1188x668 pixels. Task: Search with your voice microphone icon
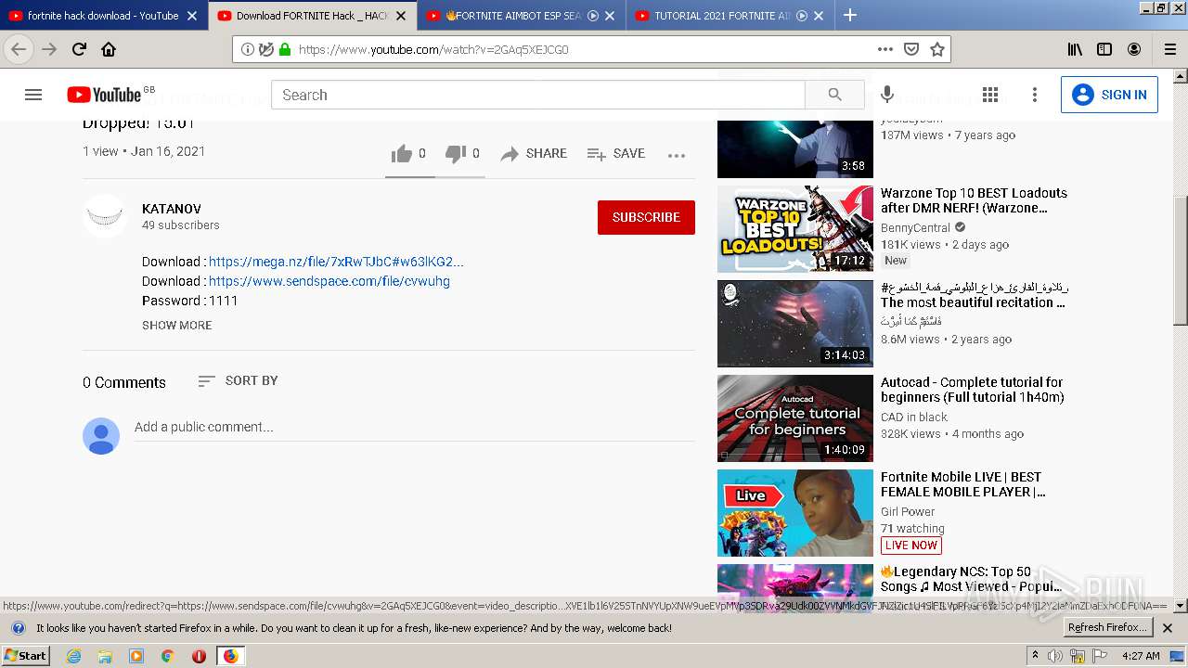887,95
